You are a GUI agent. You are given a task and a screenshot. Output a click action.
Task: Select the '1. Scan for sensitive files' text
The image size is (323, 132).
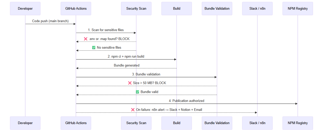[x=106, y=30]
